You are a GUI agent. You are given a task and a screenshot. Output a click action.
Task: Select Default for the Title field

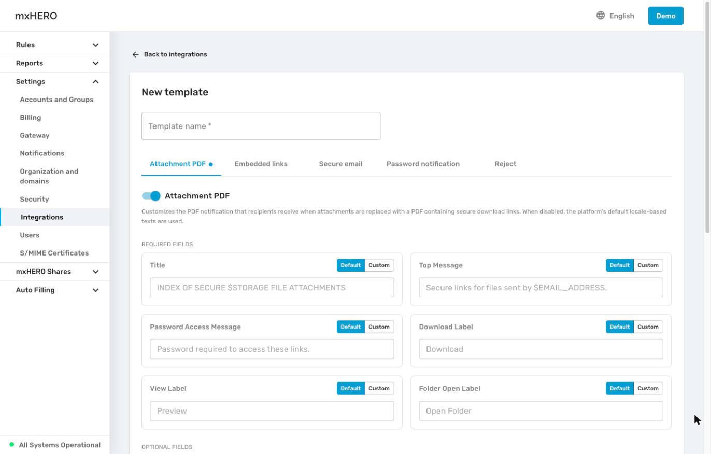click(x=350, y=265)
